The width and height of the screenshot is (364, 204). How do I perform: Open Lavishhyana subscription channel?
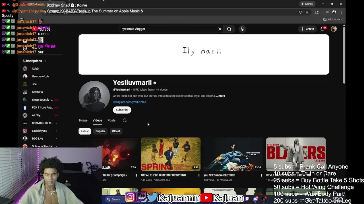pos(40,131)
